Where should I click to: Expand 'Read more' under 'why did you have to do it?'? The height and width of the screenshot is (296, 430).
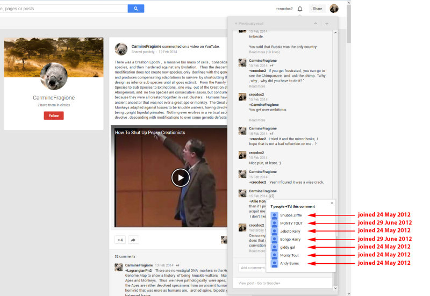tap(257, 86)
